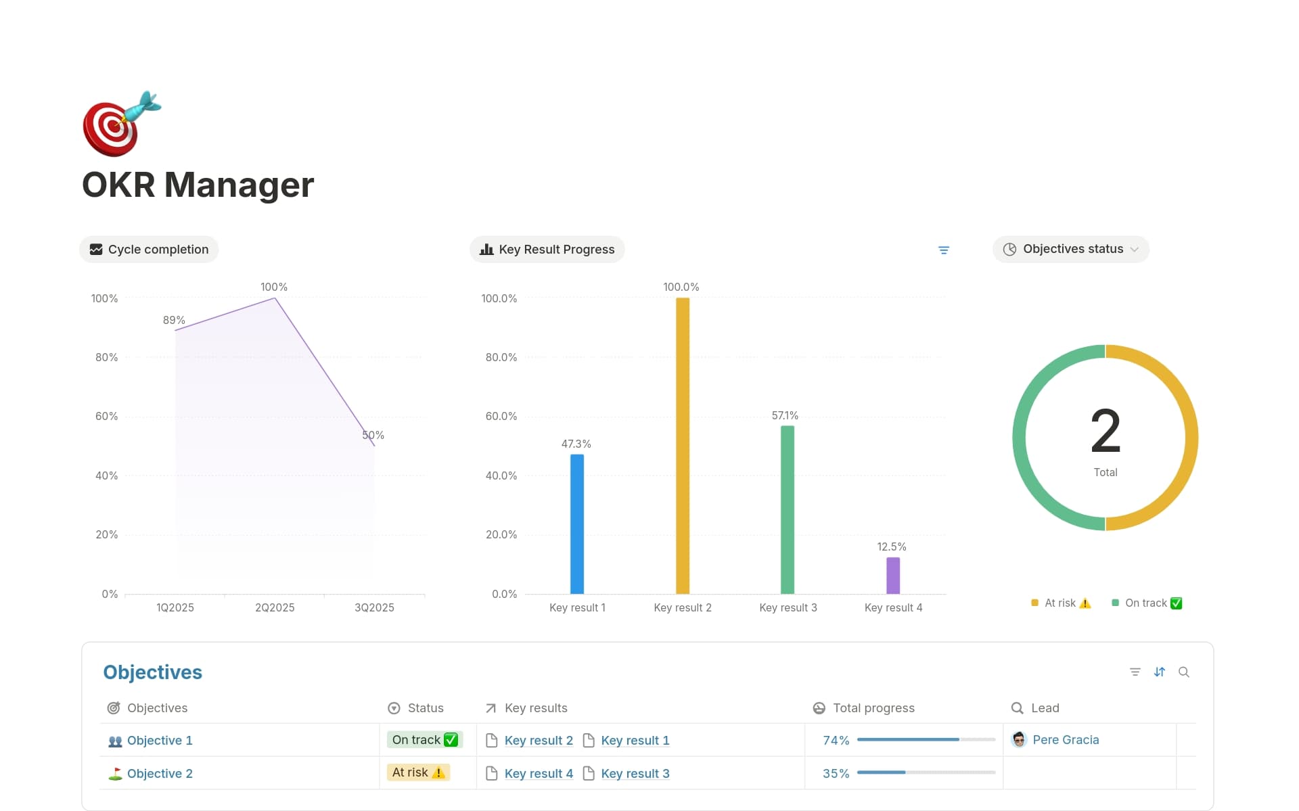
Task: Click the Key Result Progress bar chart icon
Action: pyautogui.click(x=486, y=249)
